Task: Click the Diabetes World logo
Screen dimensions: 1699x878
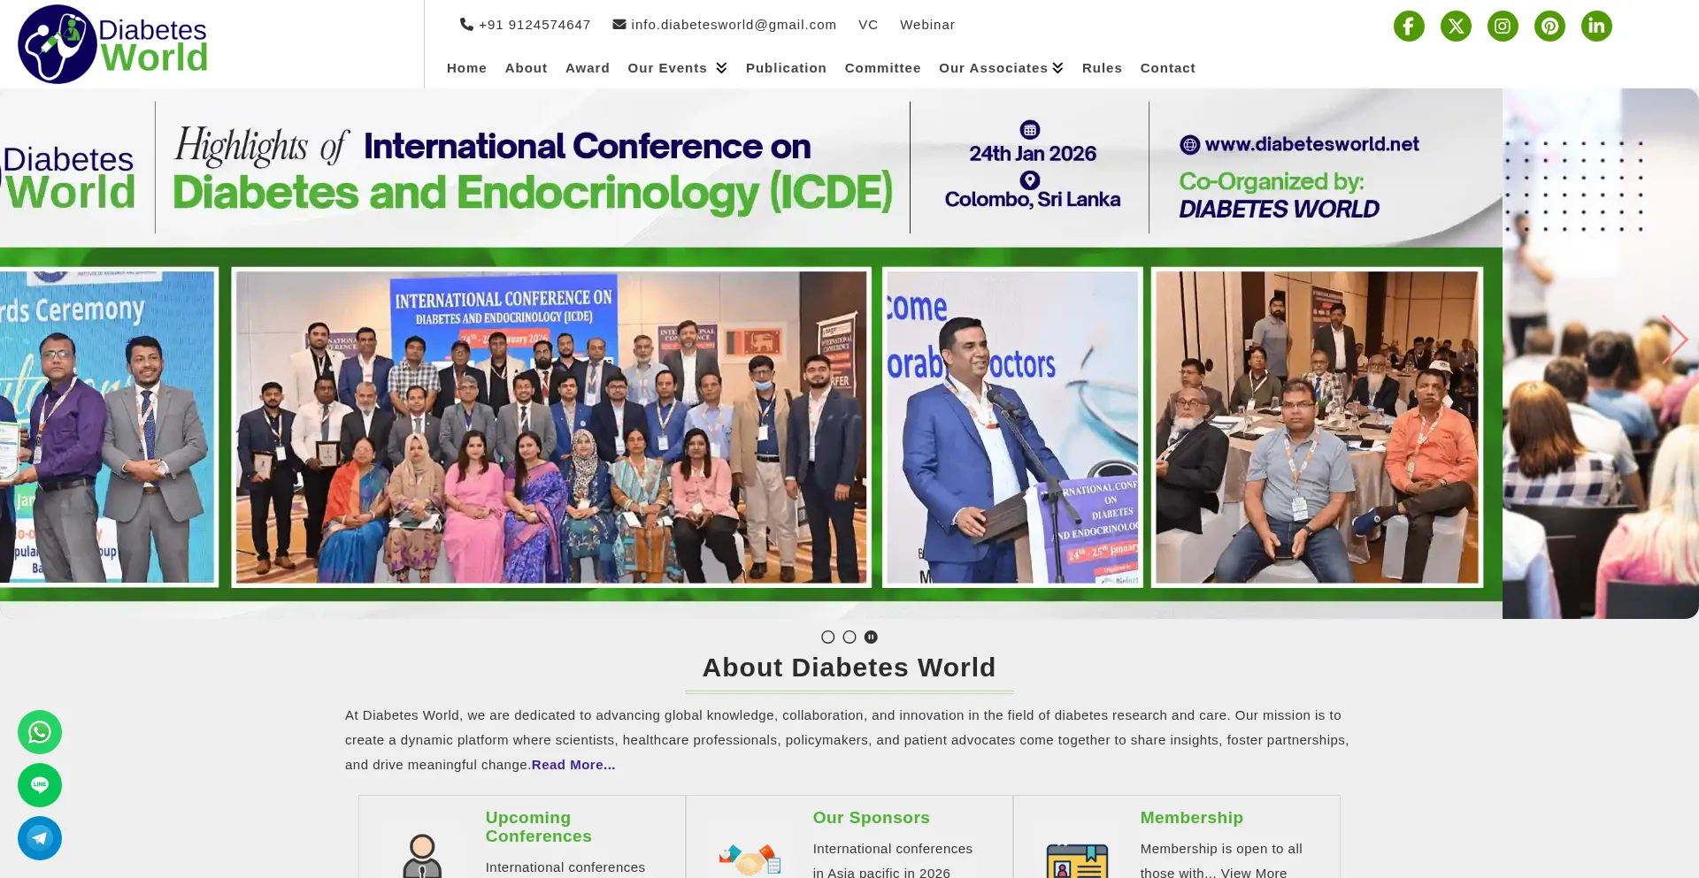Action: [x=112, y=44]
